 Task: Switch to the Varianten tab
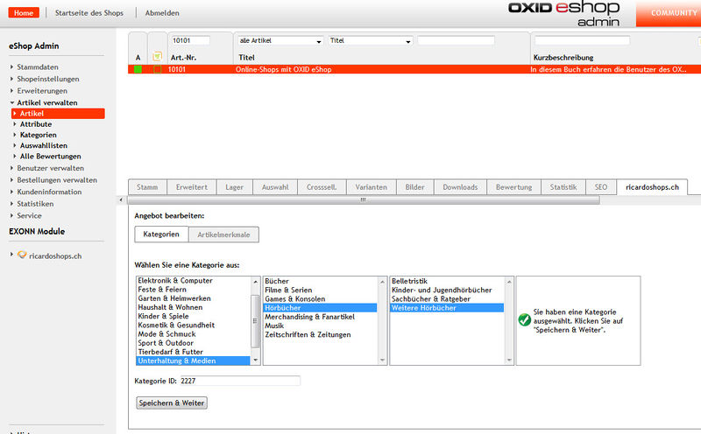371,187
